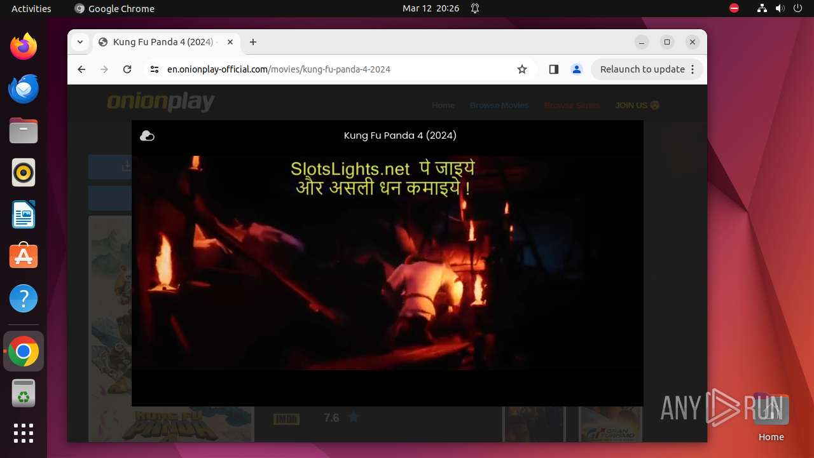View site information icon in the address bar
814x458 pixels.
pyautogui.click(x=155, y=69)
